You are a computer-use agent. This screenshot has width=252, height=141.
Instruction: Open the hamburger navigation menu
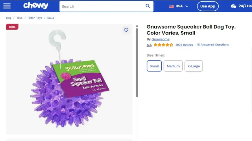click(7, 6)
